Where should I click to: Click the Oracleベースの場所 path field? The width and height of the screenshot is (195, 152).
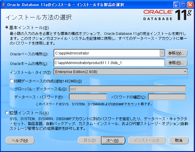tap(107, 53)
